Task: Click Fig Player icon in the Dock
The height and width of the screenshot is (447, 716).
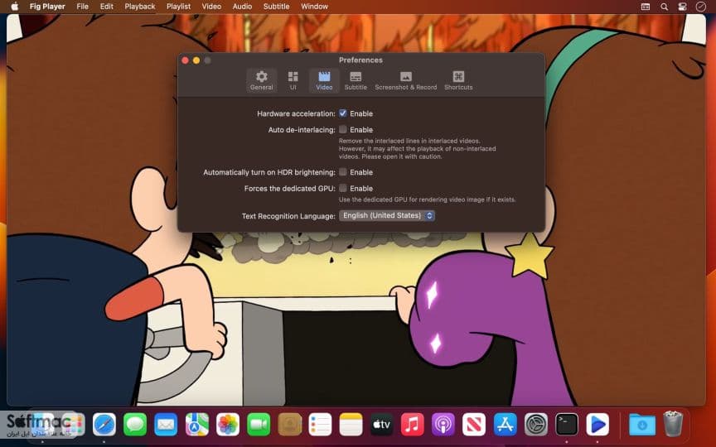Action: tap(597, 425)
